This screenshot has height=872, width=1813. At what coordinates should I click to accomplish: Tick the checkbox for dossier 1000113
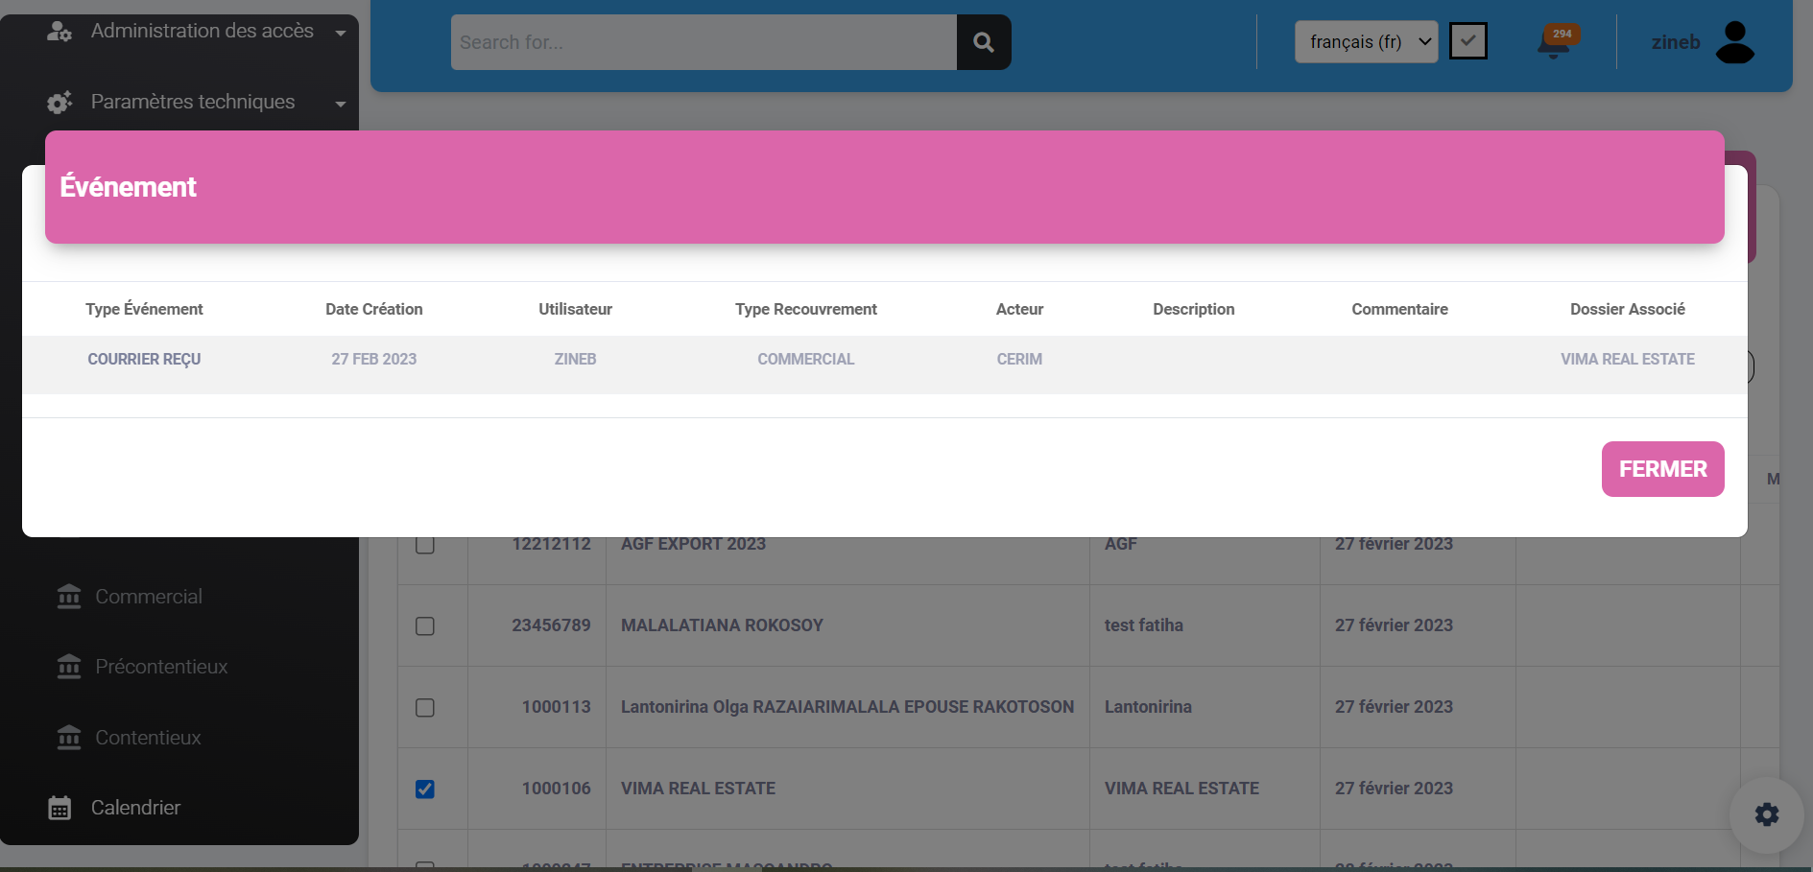pyautogui.click(x=425, y=708)
